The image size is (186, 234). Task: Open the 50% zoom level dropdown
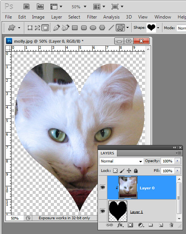point(79,7)
